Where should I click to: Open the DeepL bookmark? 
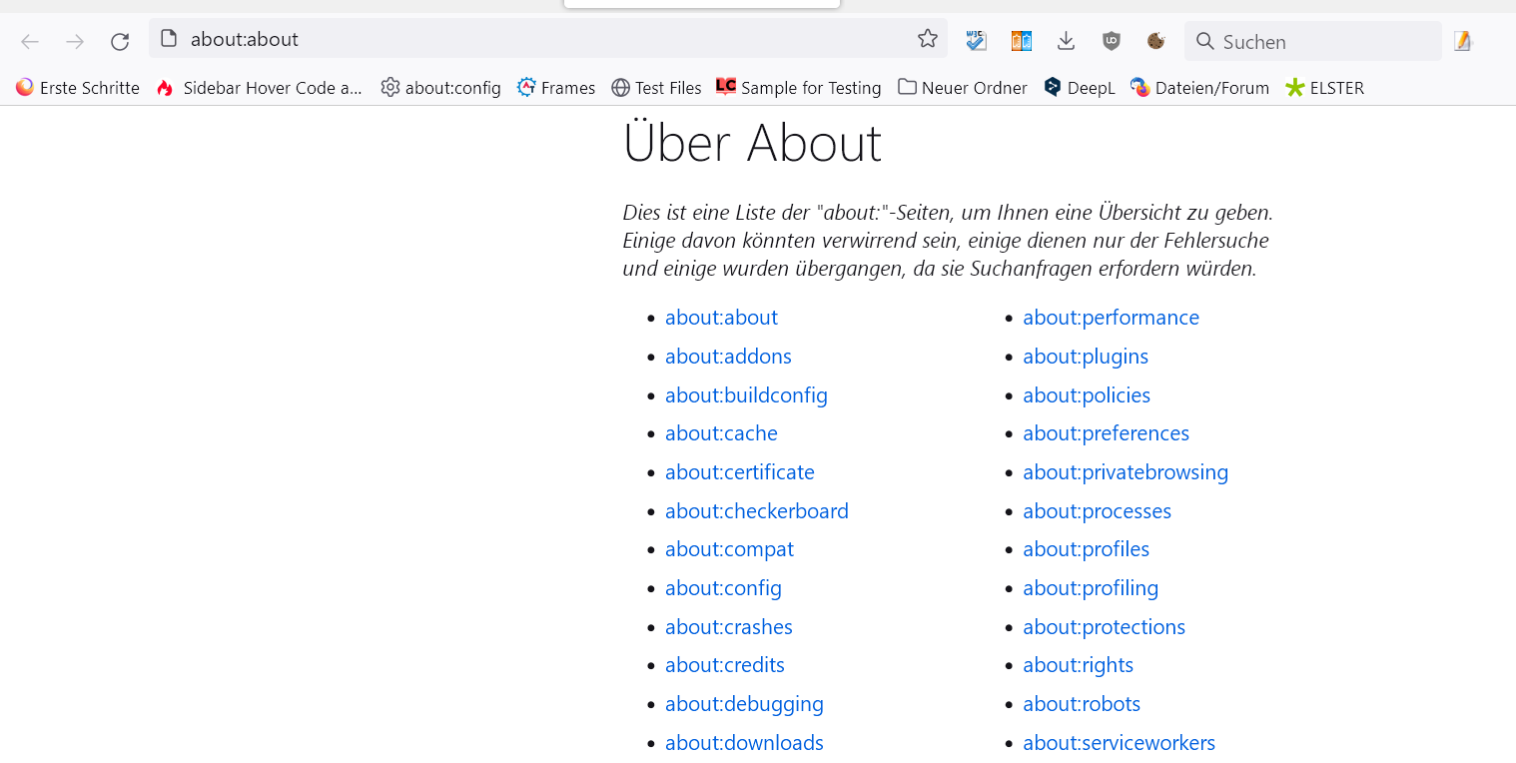tap(1079, 88)
